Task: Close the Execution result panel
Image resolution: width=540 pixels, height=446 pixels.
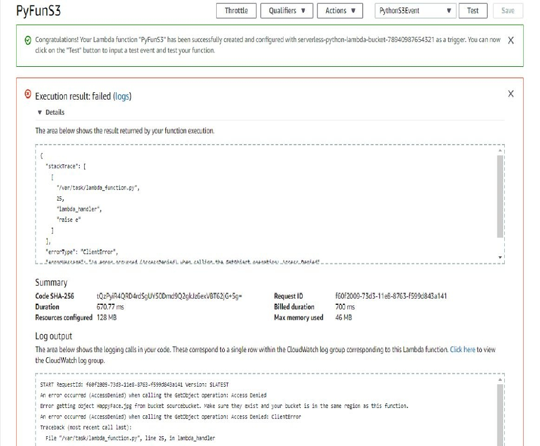Action: point(511,94)
